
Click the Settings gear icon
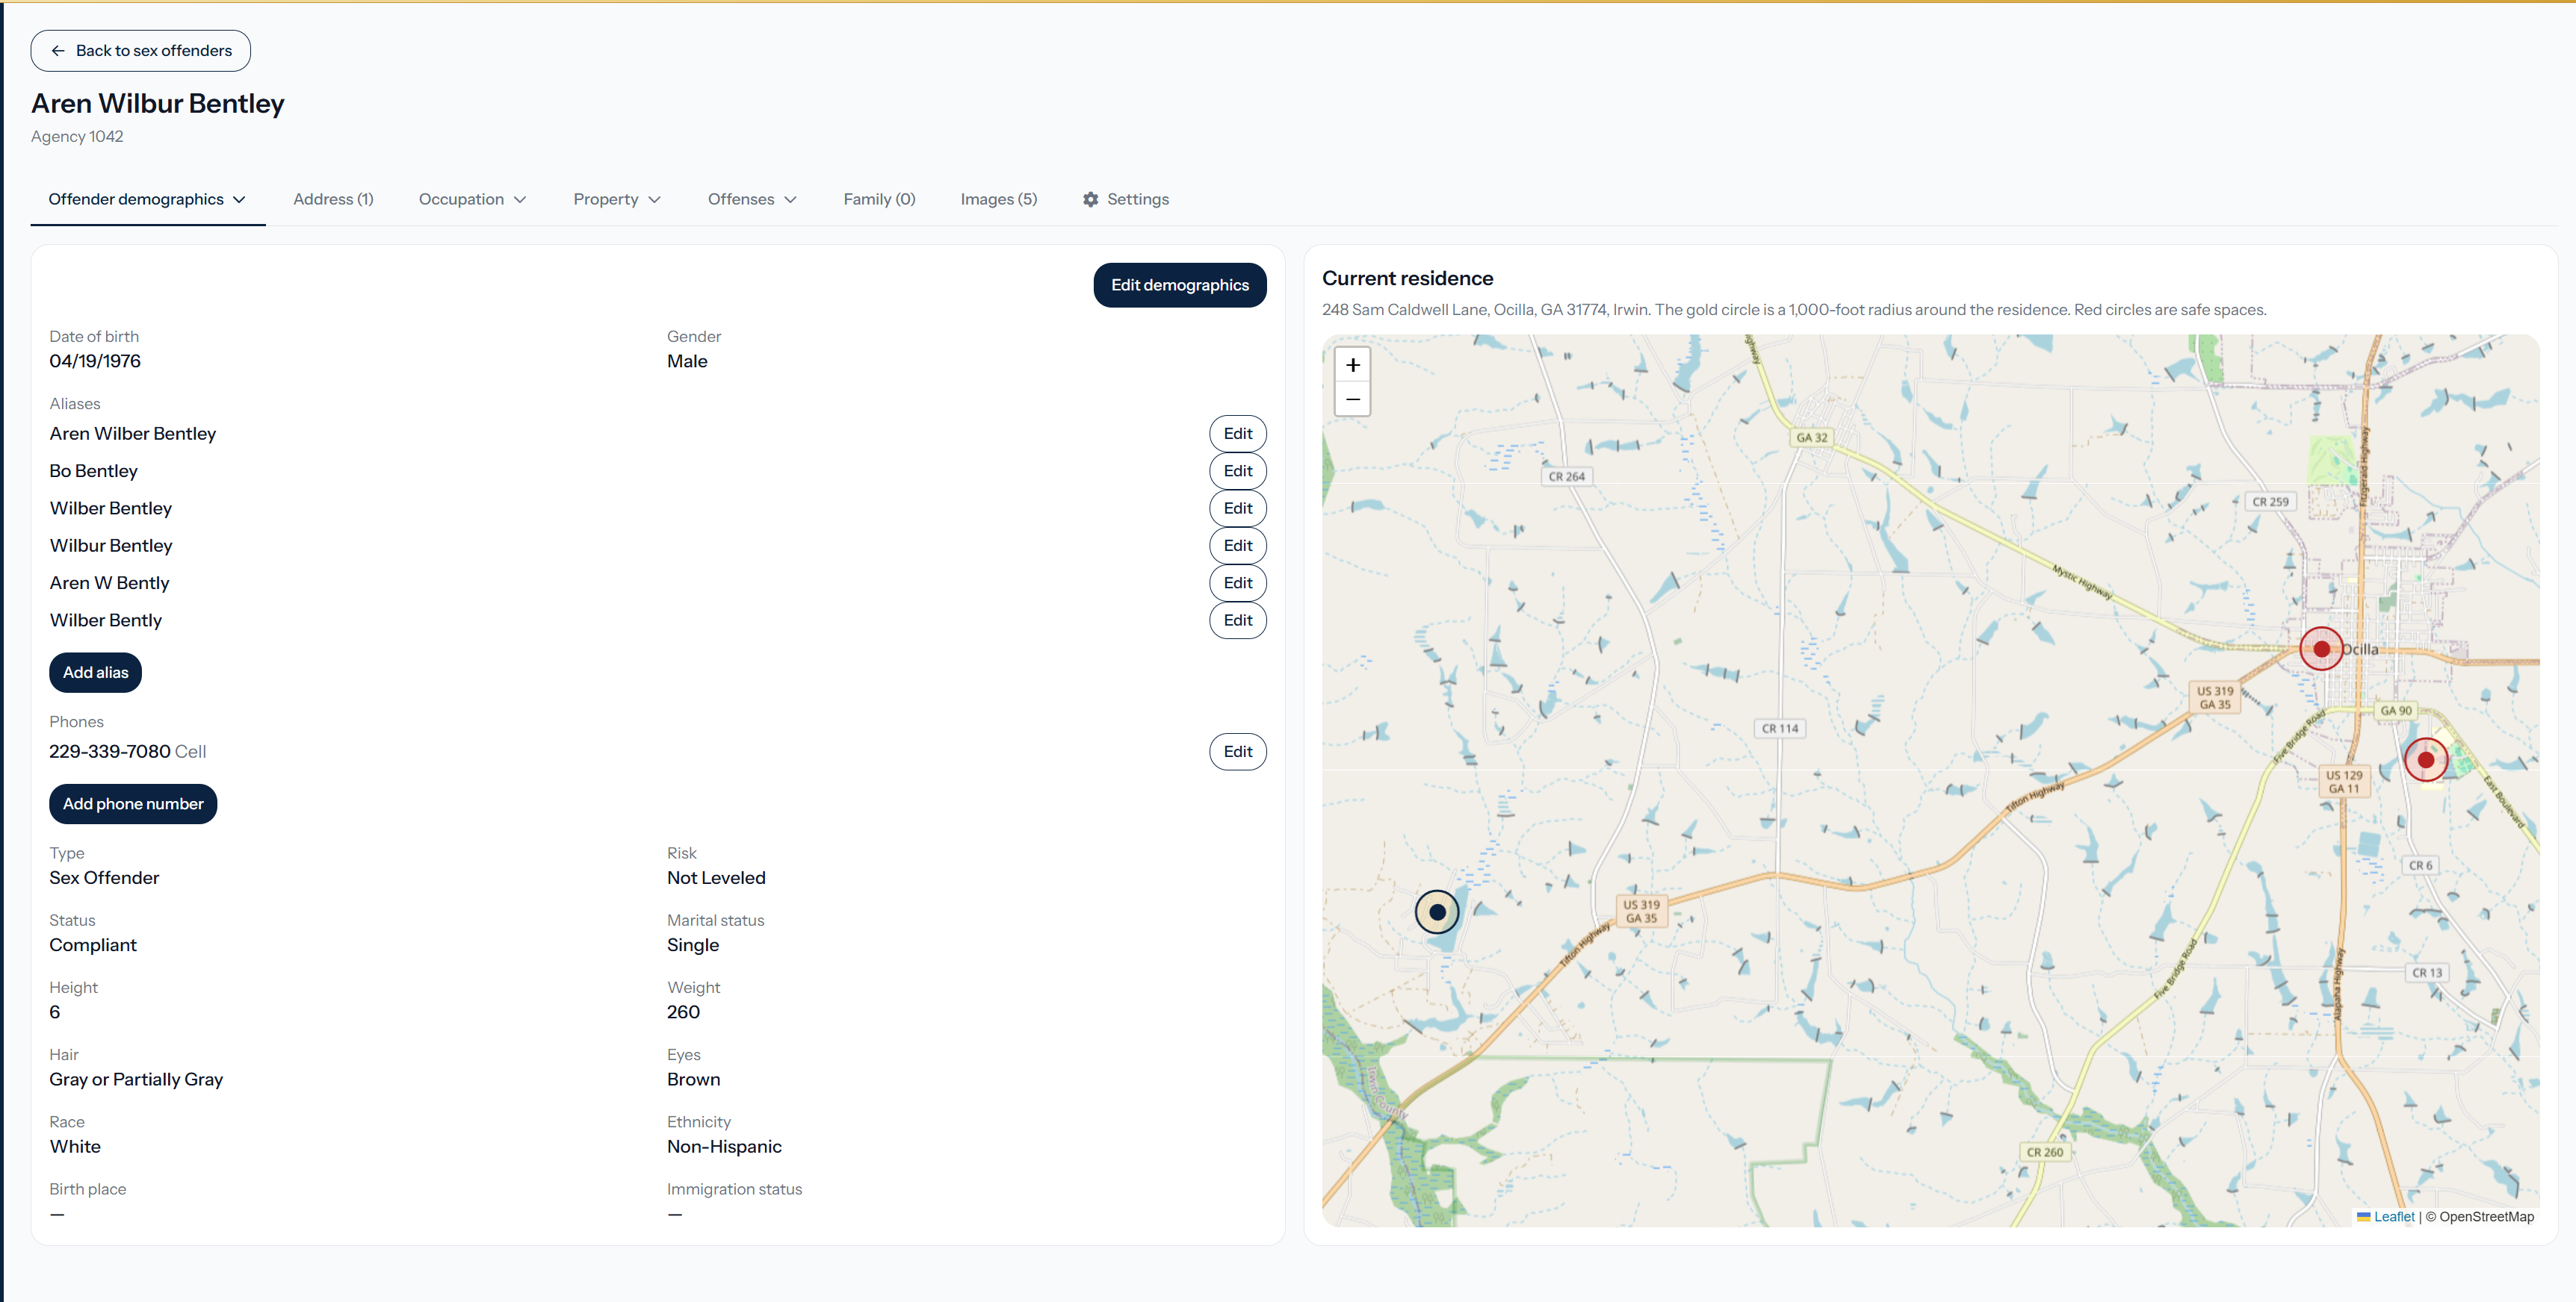pyautogui.click(x=1090, y=199)
